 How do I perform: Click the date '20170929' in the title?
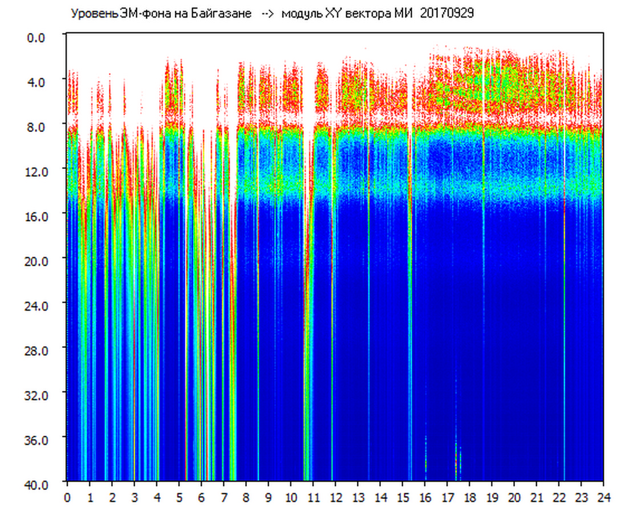pyautogui.click(x=447, y=14)
